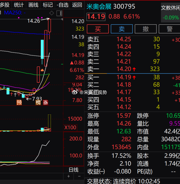Click -自选 to remove from watchlist
Image resolution: width=180 pixels, height=184 pixels.
tap(62, 5)
